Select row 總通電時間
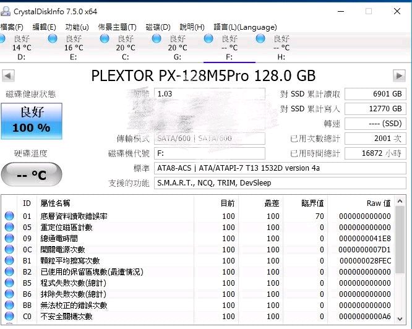The width and height of the screenshot is (412, 329). [x=197, y=239]
